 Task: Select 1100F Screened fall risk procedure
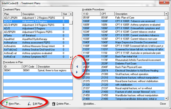pos(123,46)
